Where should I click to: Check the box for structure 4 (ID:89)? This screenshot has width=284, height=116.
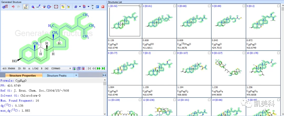coord(244,6)
